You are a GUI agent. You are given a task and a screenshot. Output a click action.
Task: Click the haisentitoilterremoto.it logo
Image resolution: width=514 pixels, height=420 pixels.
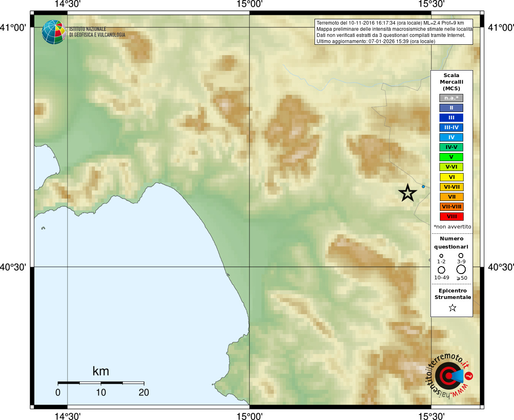[x=449, y=376]
